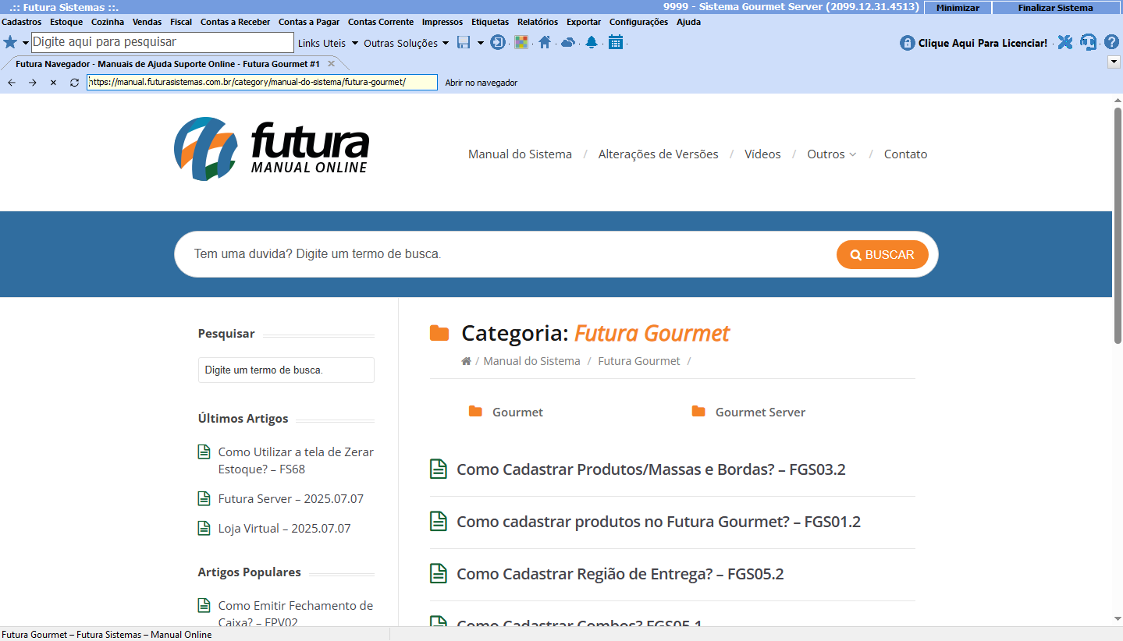This screenshot has width=1123, height=641.
Task: Click Abrir no navegador link
Action: (x=482, y=83)
